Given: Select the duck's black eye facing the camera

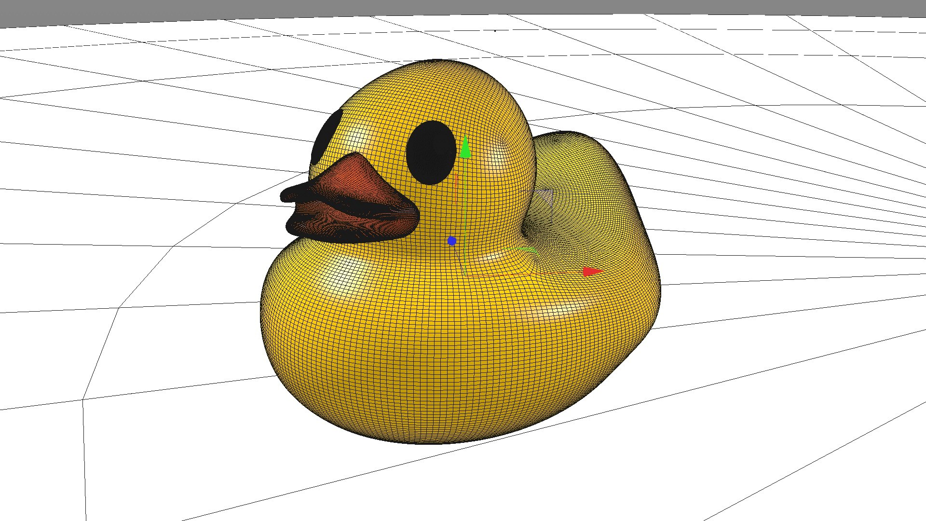Looking at the screenshot, I should (431, 152).
